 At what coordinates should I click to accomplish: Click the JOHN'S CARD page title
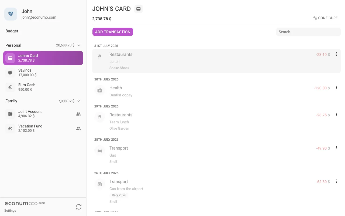(x=111, y=9)
